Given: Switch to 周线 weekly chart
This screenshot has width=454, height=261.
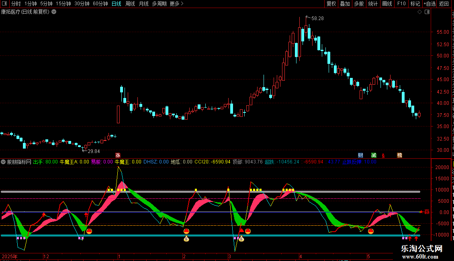Looking at the screenshot, I should pyautogui.click(x=130, y=4).
